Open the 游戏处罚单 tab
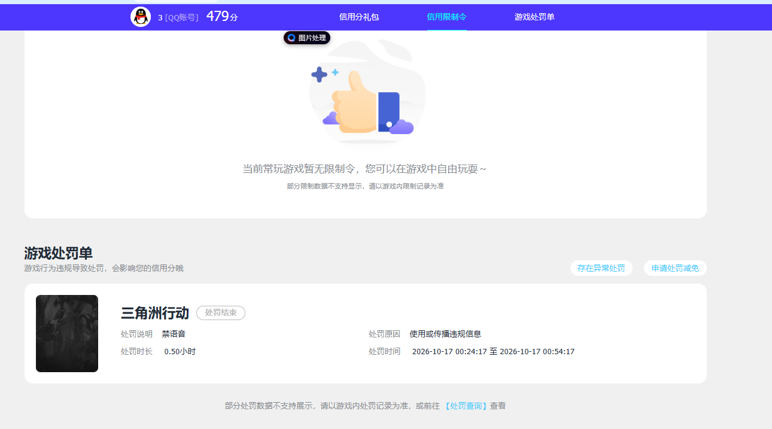This screenshot has width=772, height=429. (534, 17)
